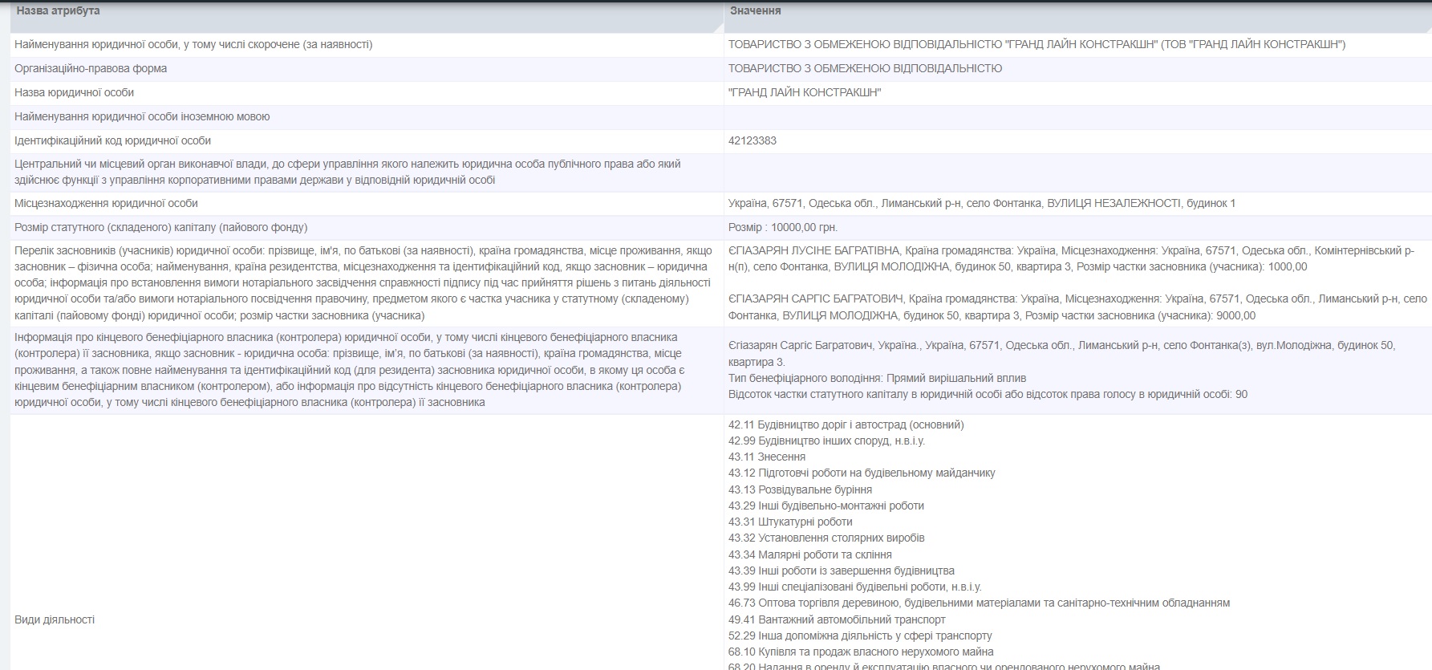Click the "Назва юридичної особи" attribute label
Viewport: 1432px width, 670px height.
pyautogui.click(x=74, y=93)
